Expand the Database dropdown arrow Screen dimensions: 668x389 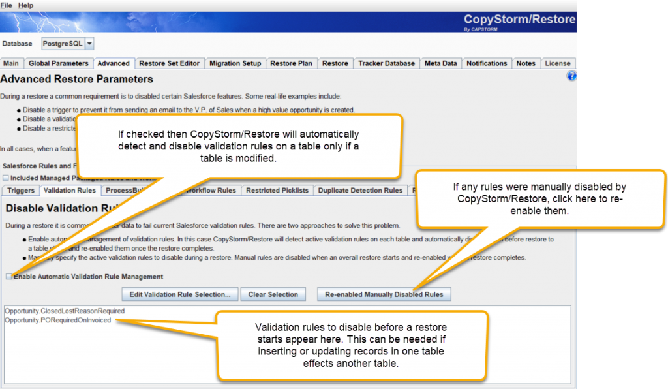(x=89, y=44)
